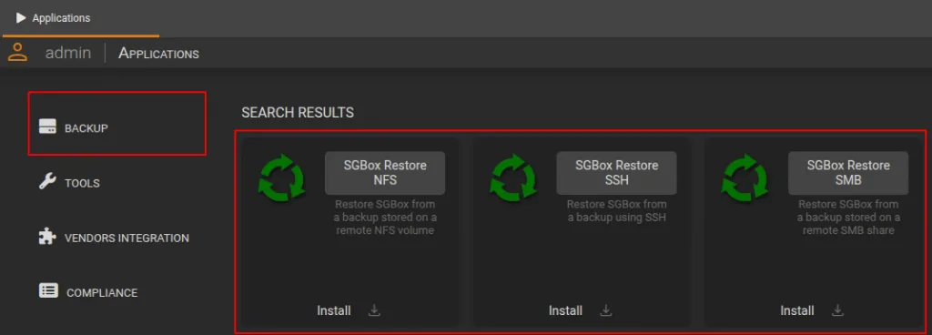Click the Backup drive icon
Image resolution: width=932 pixels, height=335 pixels.
[47, 127]
